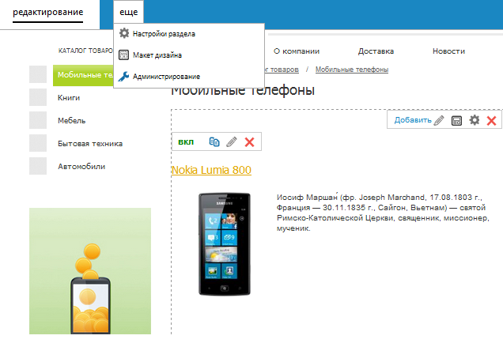The height and width of the screenshot is (343, 503).
Task: Collapse the 'еще' dropdown menu
Action: [128, 13]
